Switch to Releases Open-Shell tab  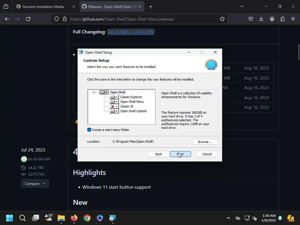112,6
